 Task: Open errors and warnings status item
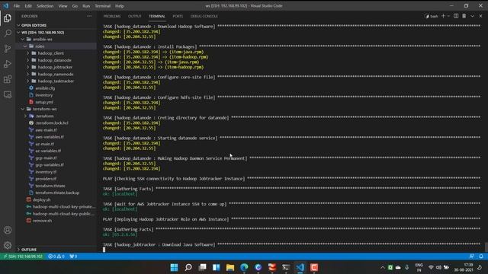click(x=56, y=256)
